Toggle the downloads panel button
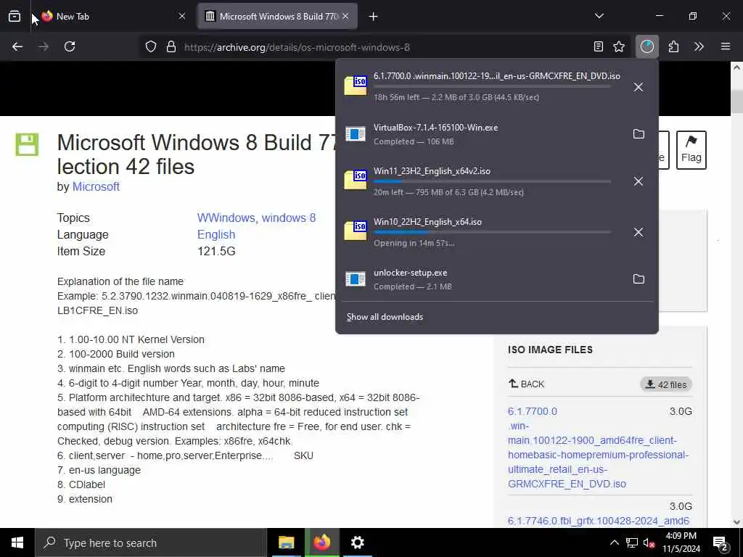743x557 pixels. (x=646, y=46)
